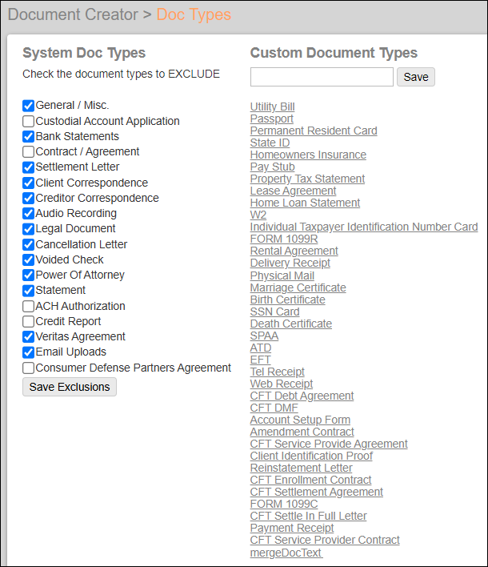488x567 pixels.
Task: Select the Marriage Certificate link
Action: pyautogui.click(x=298, y=288)
